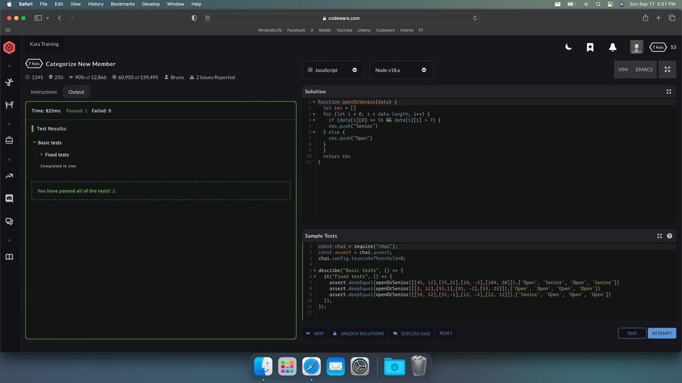Toggle dark mode moon icon

(568, 48)
